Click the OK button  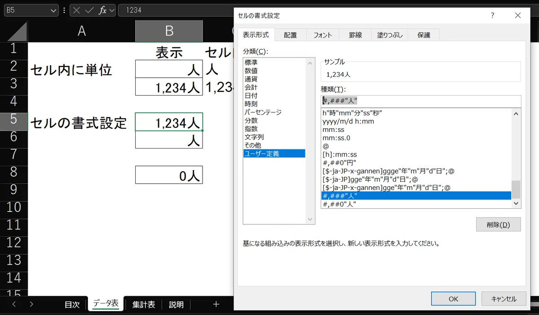[x=453, y=299]
